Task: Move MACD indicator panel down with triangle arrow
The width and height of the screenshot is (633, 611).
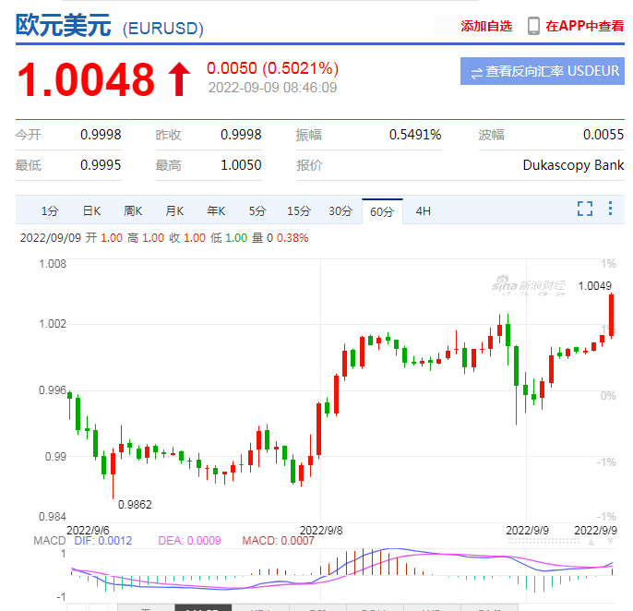Action: [610, 542]
